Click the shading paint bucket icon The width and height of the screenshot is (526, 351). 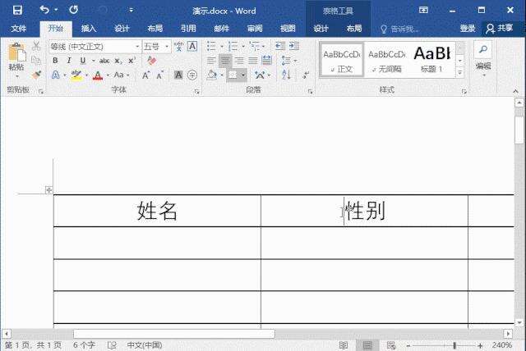pyautogui.click(x=211, y=75)
